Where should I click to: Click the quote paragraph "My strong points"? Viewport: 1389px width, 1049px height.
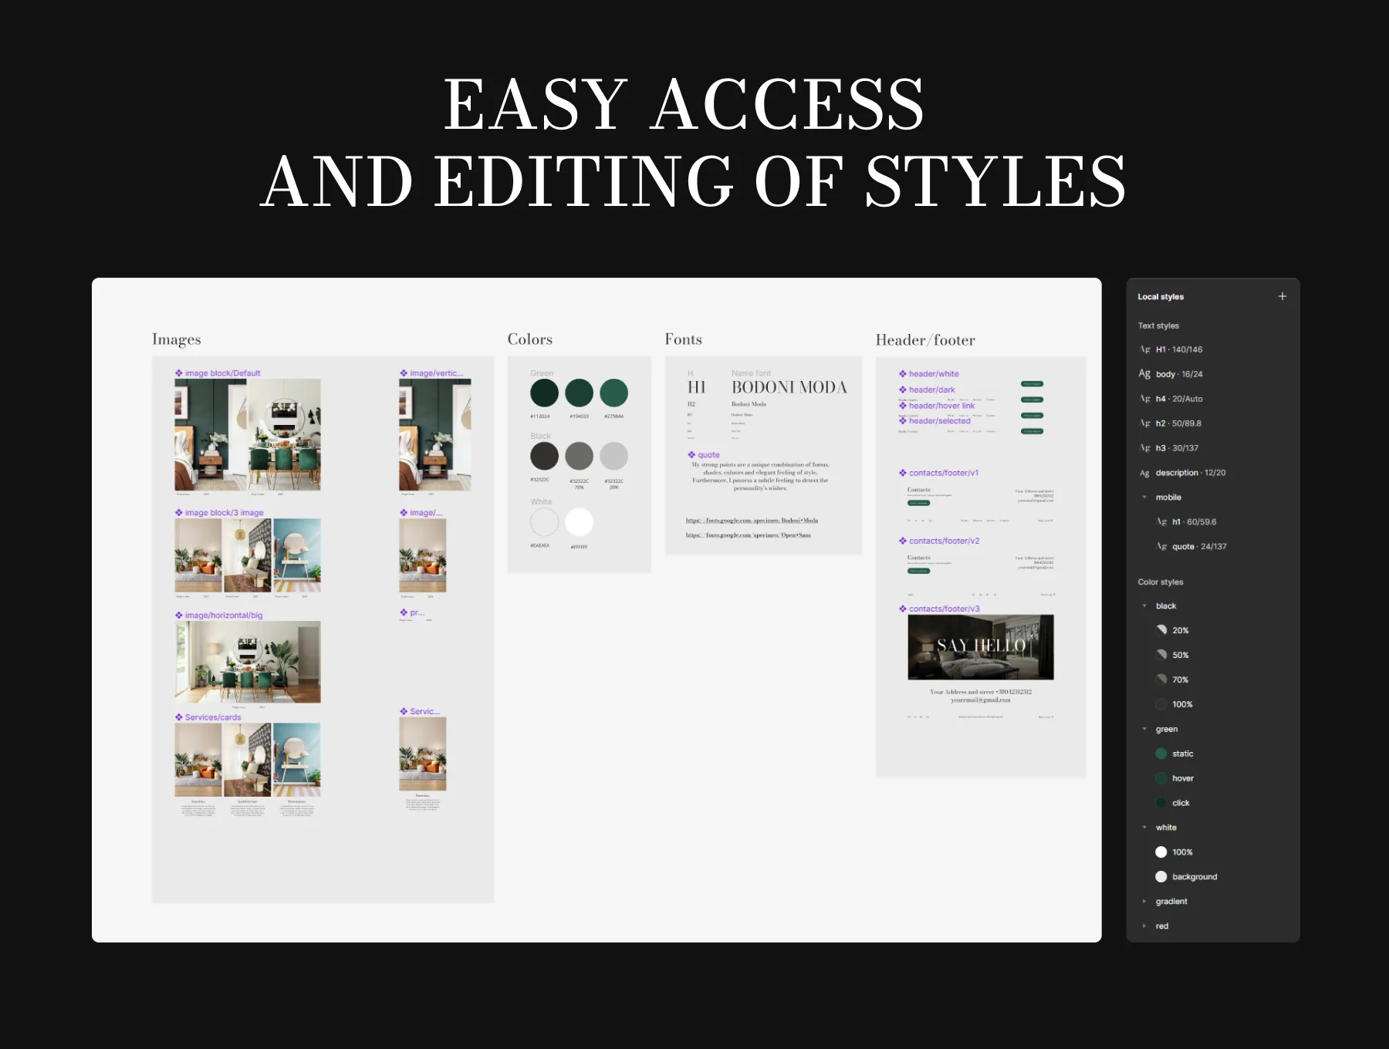(x=760, y=477)
